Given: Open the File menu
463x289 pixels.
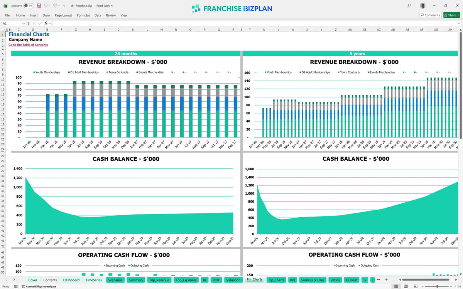Looking at the screenshot, I should pyautogui.click(x=7, y=15).
